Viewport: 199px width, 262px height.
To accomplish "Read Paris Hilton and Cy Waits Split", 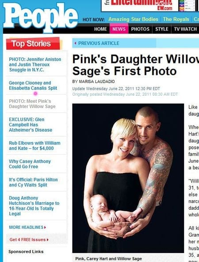I will coord(33,182).
